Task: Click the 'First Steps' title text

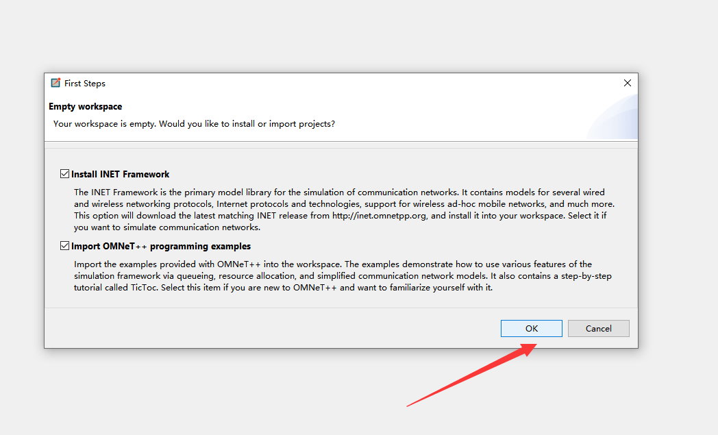Action: 85,84
